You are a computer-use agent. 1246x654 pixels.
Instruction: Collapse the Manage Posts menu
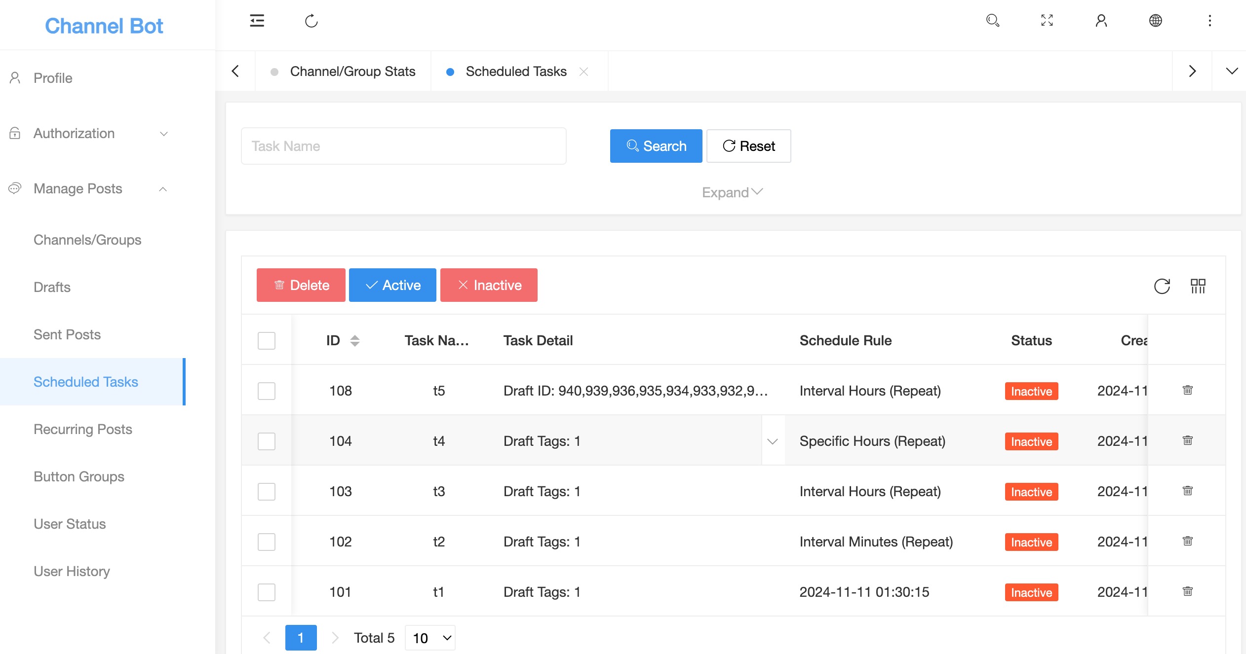click(x=93, y=188)
